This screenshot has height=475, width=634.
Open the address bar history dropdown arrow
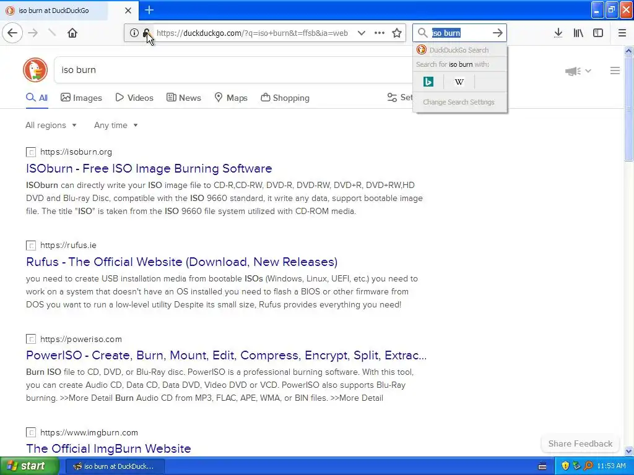(362, 33)
